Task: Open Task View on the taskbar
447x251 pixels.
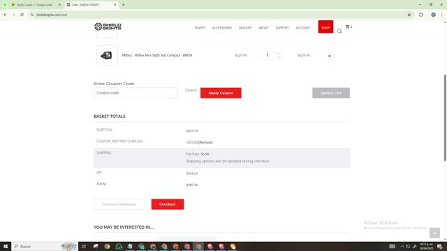Action: click(84, 246)
